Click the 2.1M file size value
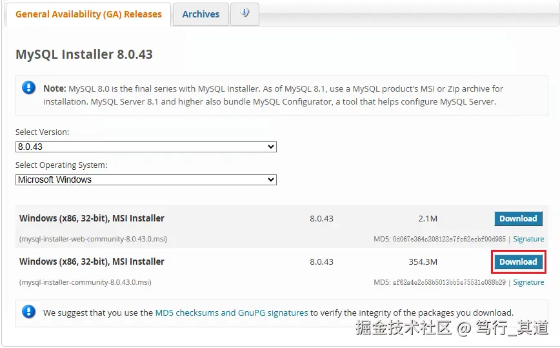 pyautogui.click(x=428, y=219)
